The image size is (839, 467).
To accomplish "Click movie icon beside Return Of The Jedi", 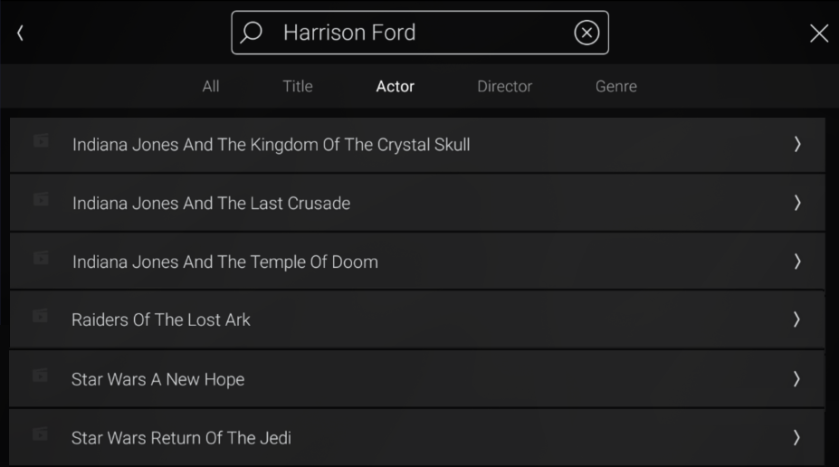I will click(x=40, y=434).
